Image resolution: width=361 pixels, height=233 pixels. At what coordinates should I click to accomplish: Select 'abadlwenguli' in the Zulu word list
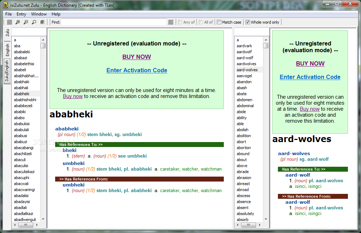click(x=25, y=220)
